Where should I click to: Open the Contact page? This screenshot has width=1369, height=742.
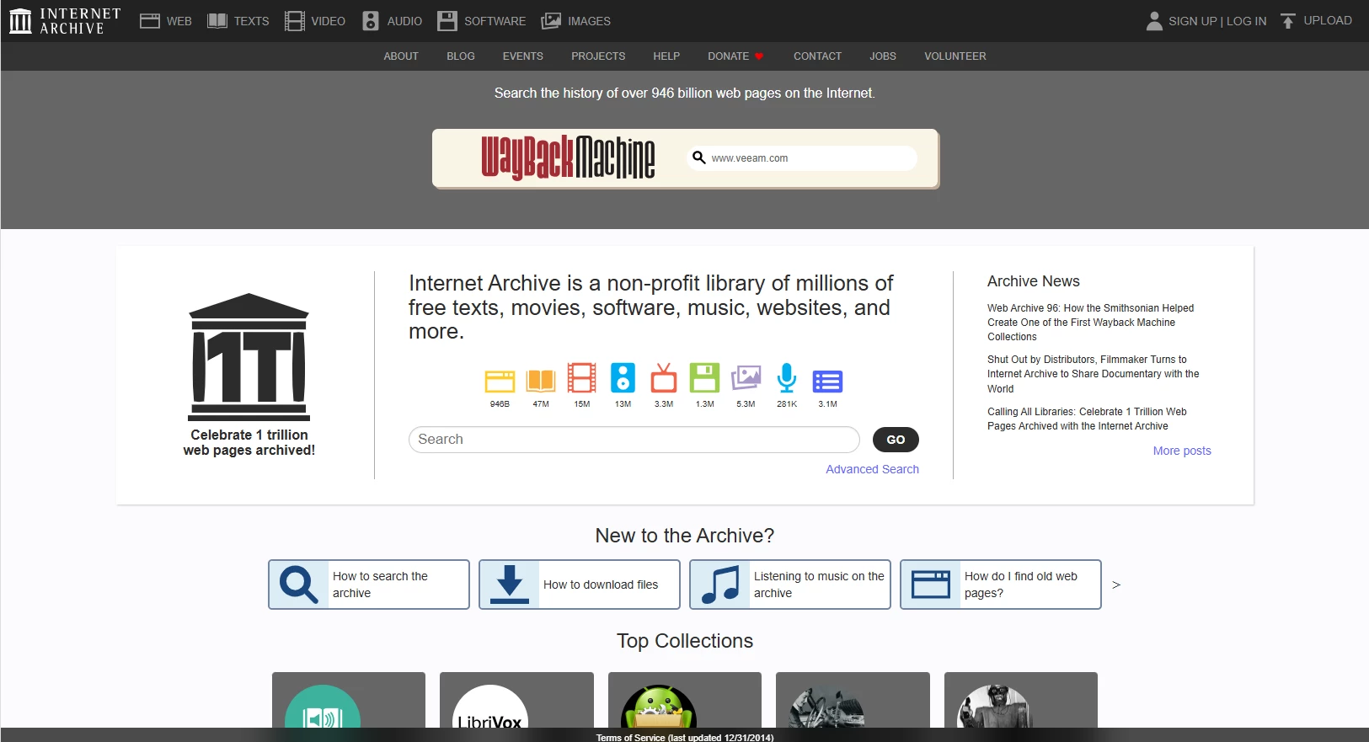(817, 56)
